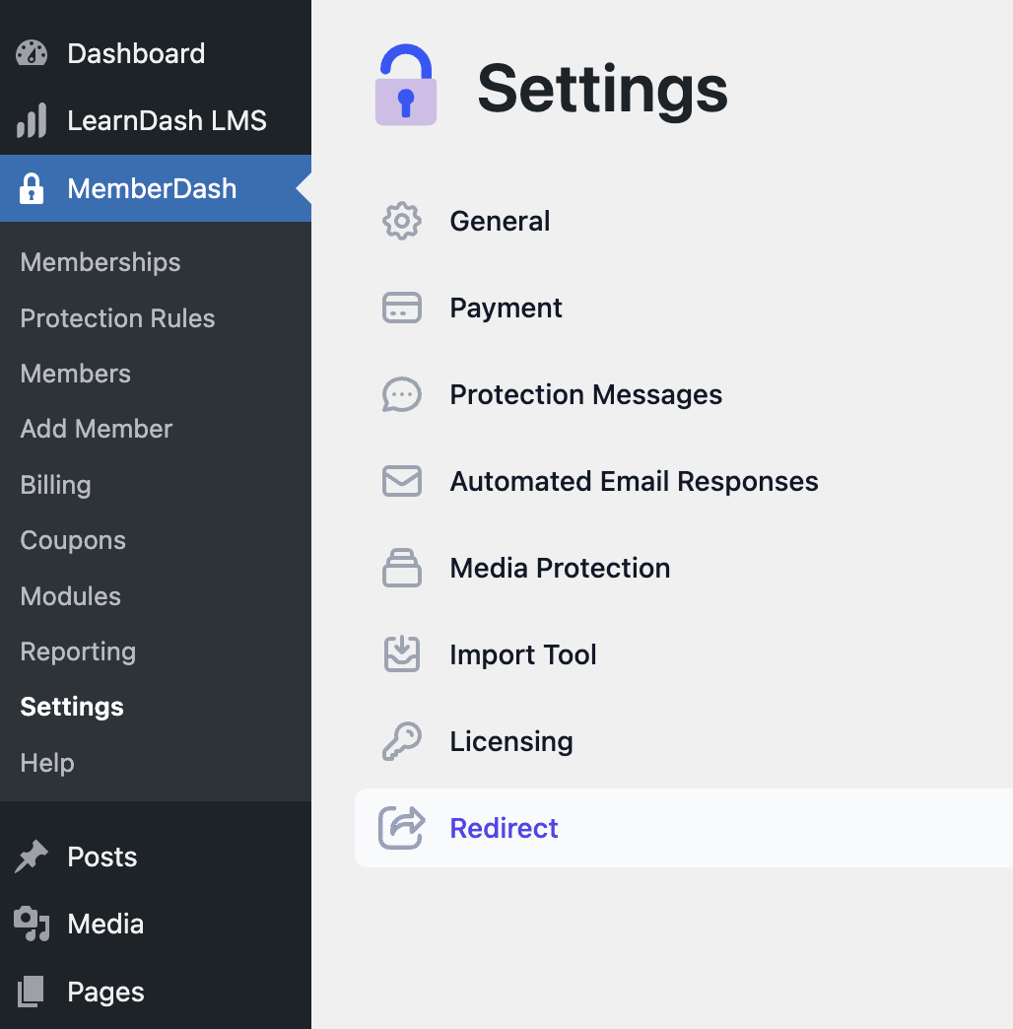Click the Protection Messages chat bubble icon
The image size is (1013, 1029).
coord(401,394)
